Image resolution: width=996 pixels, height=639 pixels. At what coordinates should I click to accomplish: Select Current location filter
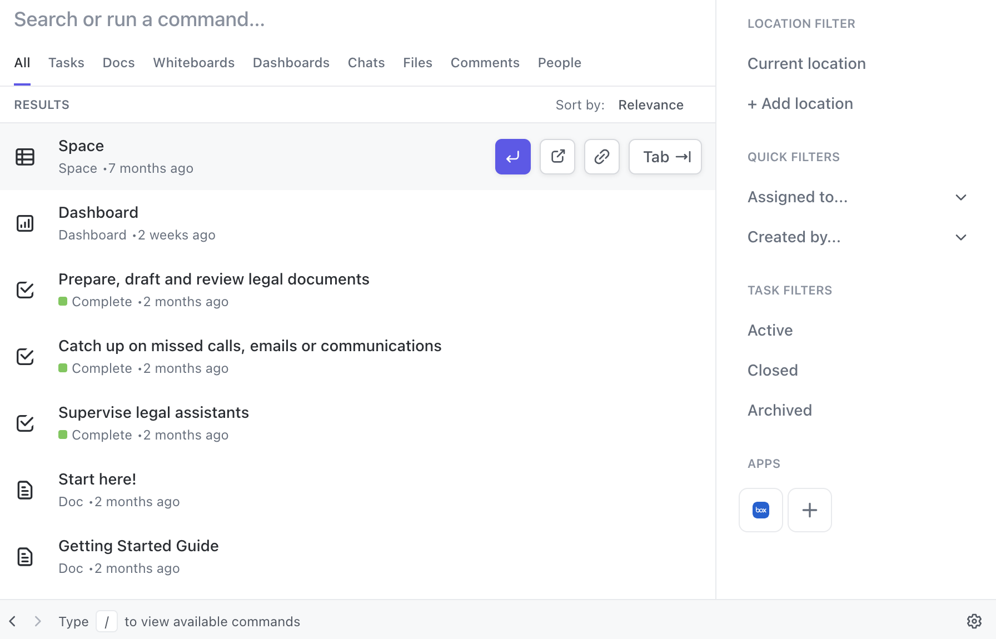[x=806, y=63]
